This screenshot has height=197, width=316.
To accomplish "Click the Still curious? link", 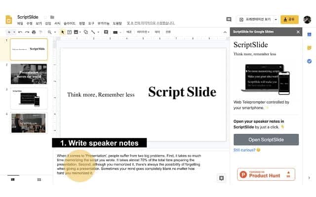I will pos(244,150).
